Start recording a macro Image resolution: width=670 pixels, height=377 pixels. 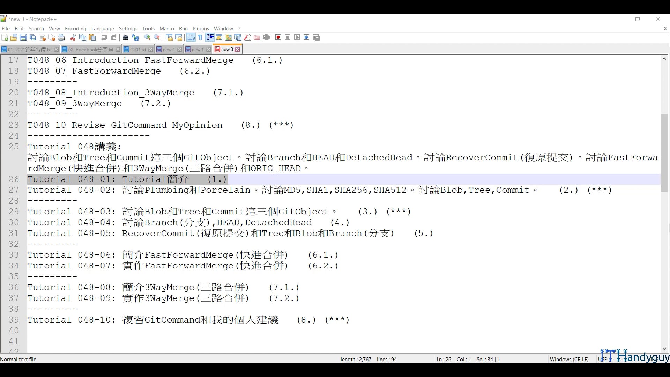point(278,37)
